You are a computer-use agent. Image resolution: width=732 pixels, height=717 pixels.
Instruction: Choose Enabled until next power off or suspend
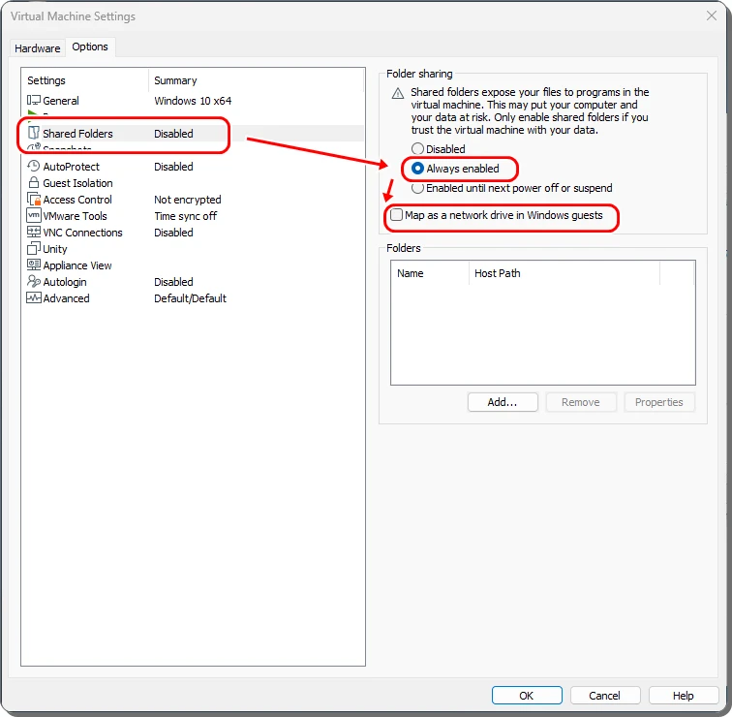pos(417,188)
